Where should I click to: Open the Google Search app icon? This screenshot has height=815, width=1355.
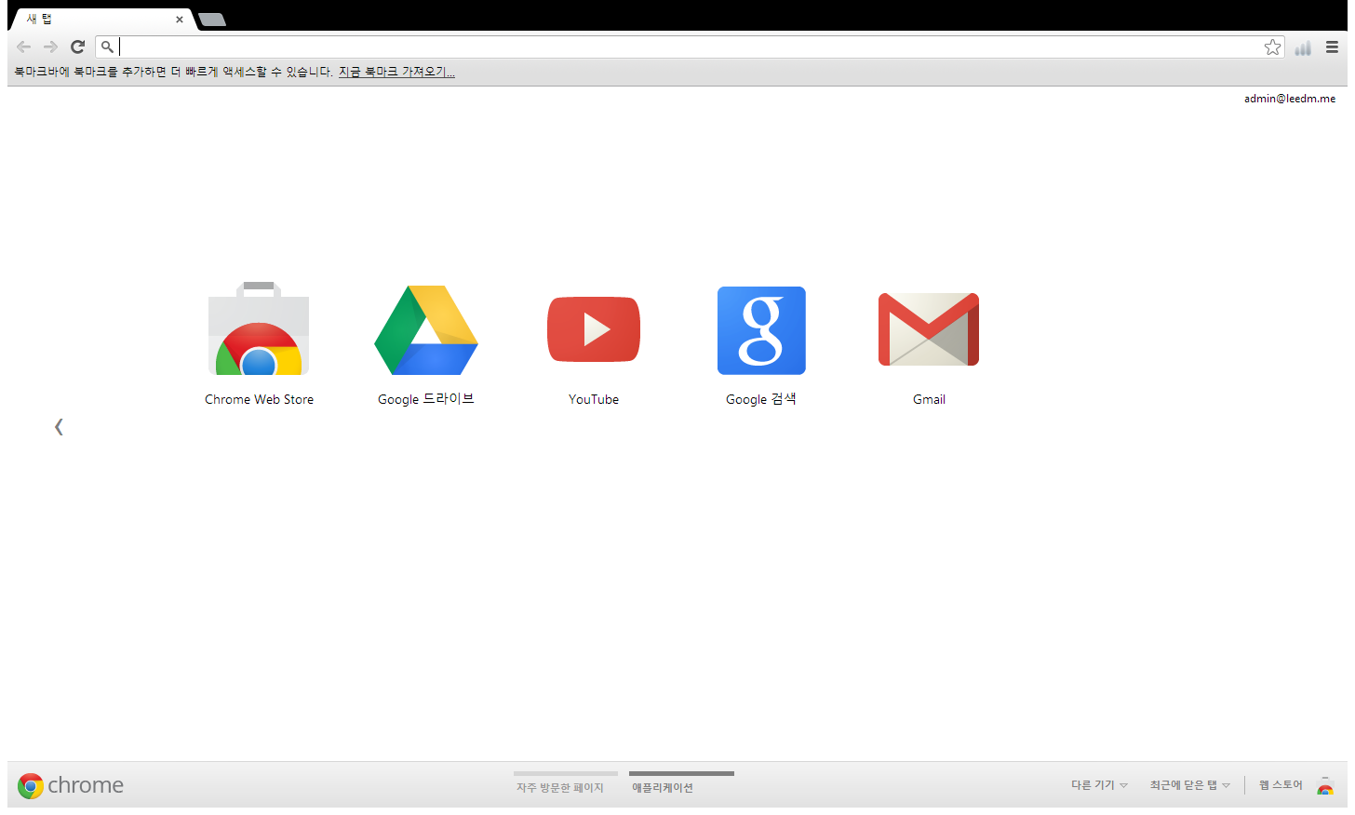[761, 330]
